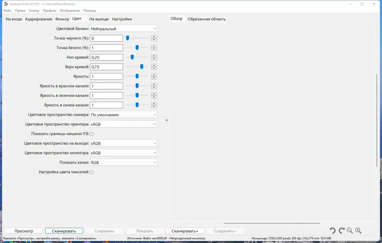Click the Яркость в красном канале slider handle
The height and width of the screenshot is (243, 382).
pos(137,86)
